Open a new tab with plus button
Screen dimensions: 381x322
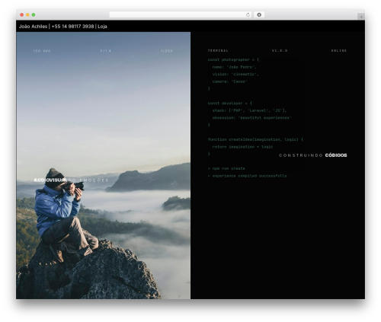tap(361, 17)
